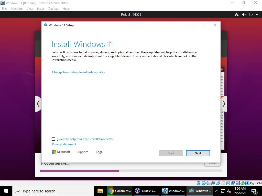The height and width of the screenshot is (196, 262).
Task: Open 'Change how Setup downloads updates' link
Action: 78,72
